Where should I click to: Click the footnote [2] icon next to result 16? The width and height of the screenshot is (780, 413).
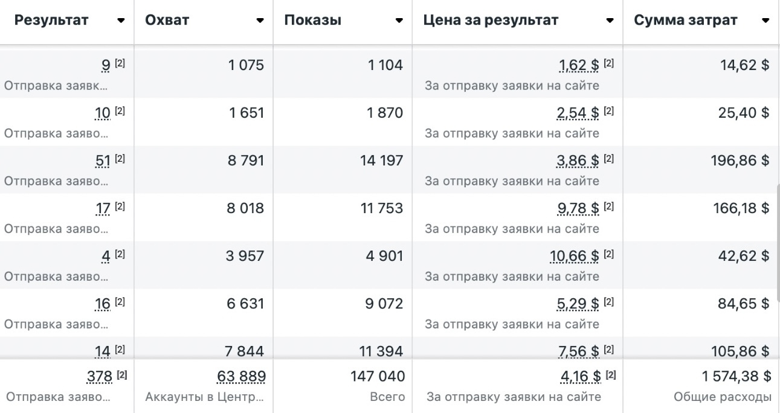(120, 303)
